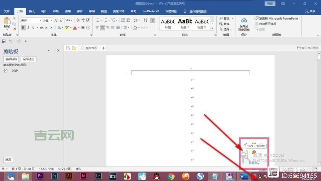Open Photoshop from the taskbar
This screenshot has width=321, height=181.
(55, 176)
